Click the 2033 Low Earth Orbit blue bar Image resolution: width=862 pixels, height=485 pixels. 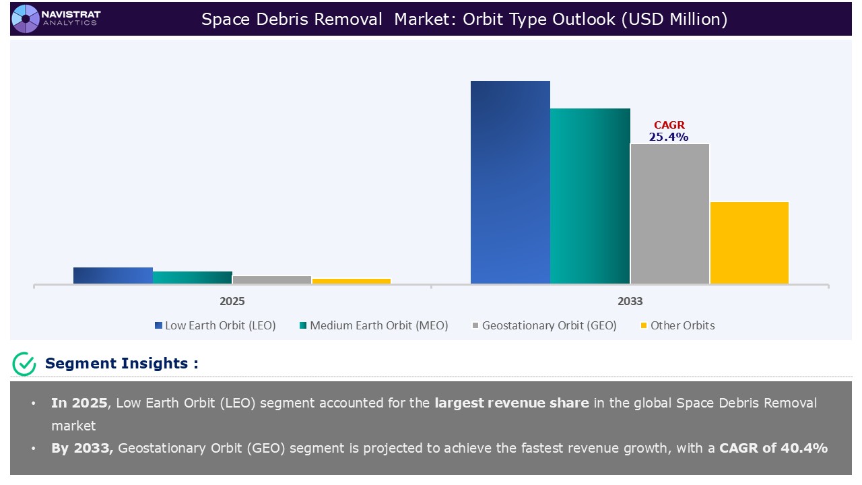tap(510, 182)
